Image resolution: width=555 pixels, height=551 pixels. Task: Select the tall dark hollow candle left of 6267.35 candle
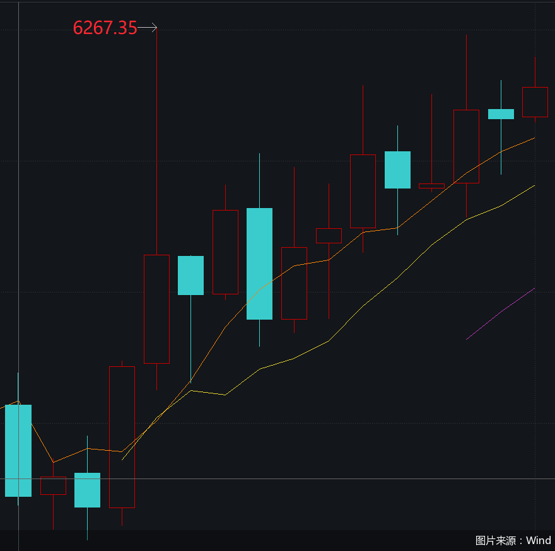[122, 436]
